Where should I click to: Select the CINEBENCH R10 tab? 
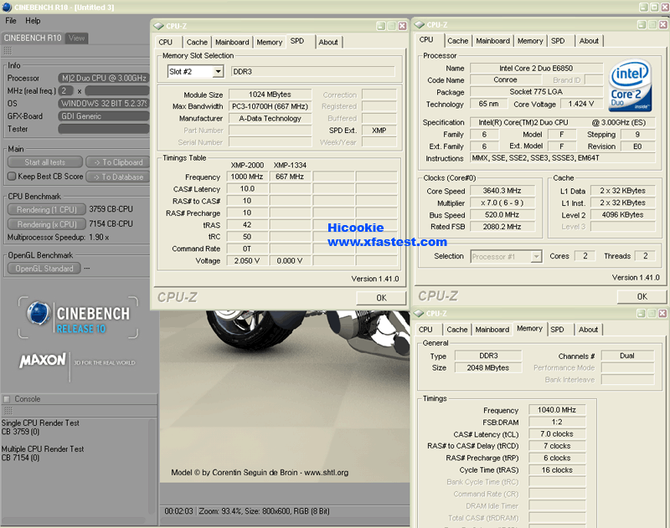pyautogui.click(x=33, y=38)
